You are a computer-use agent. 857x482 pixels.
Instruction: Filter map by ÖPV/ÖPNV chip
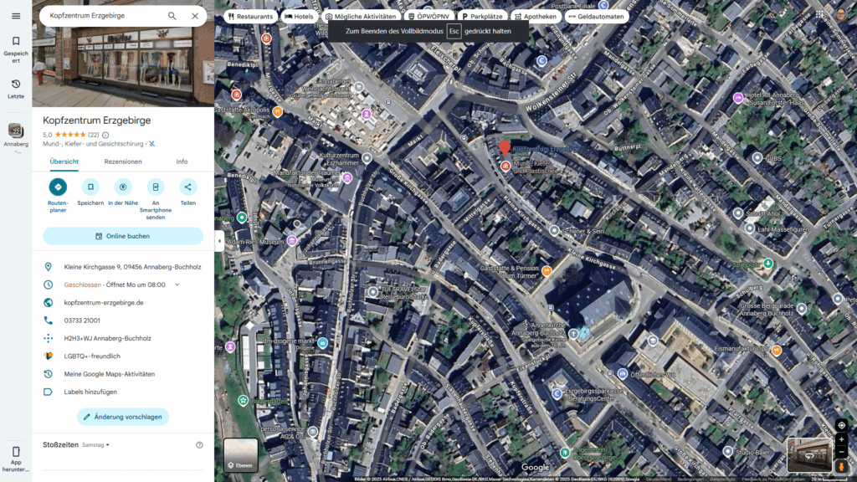[x=429, y=17]
